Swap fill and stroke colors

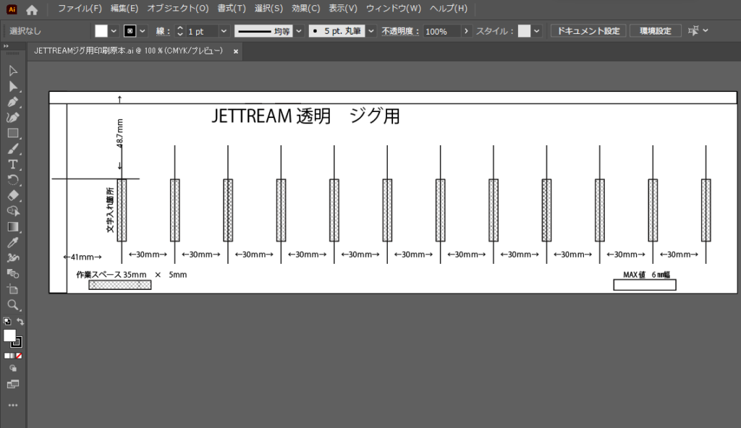click(x=20, y=322)
